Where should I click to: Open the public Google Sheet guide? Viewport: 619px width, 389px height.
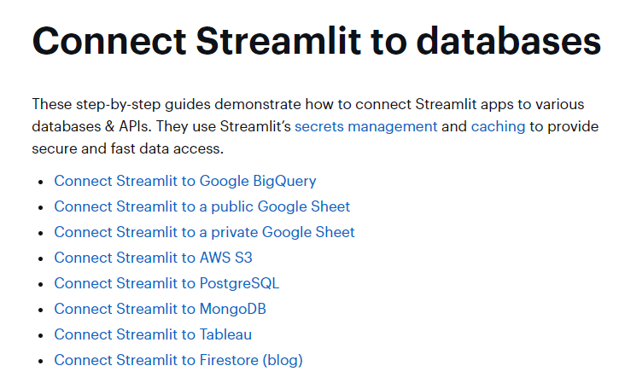(x=202, y=206)
